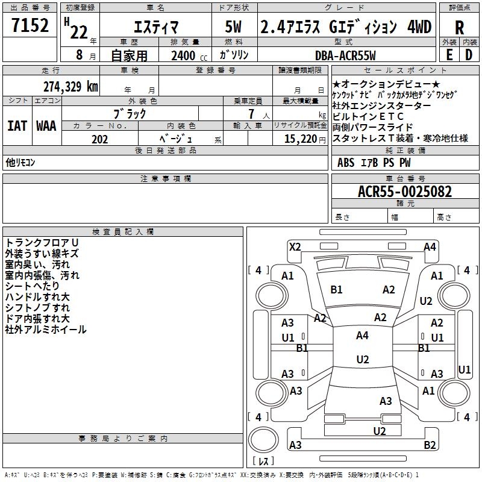
Task: Select the equipment line ABS エアB PS PW
Action: [374, 162]
